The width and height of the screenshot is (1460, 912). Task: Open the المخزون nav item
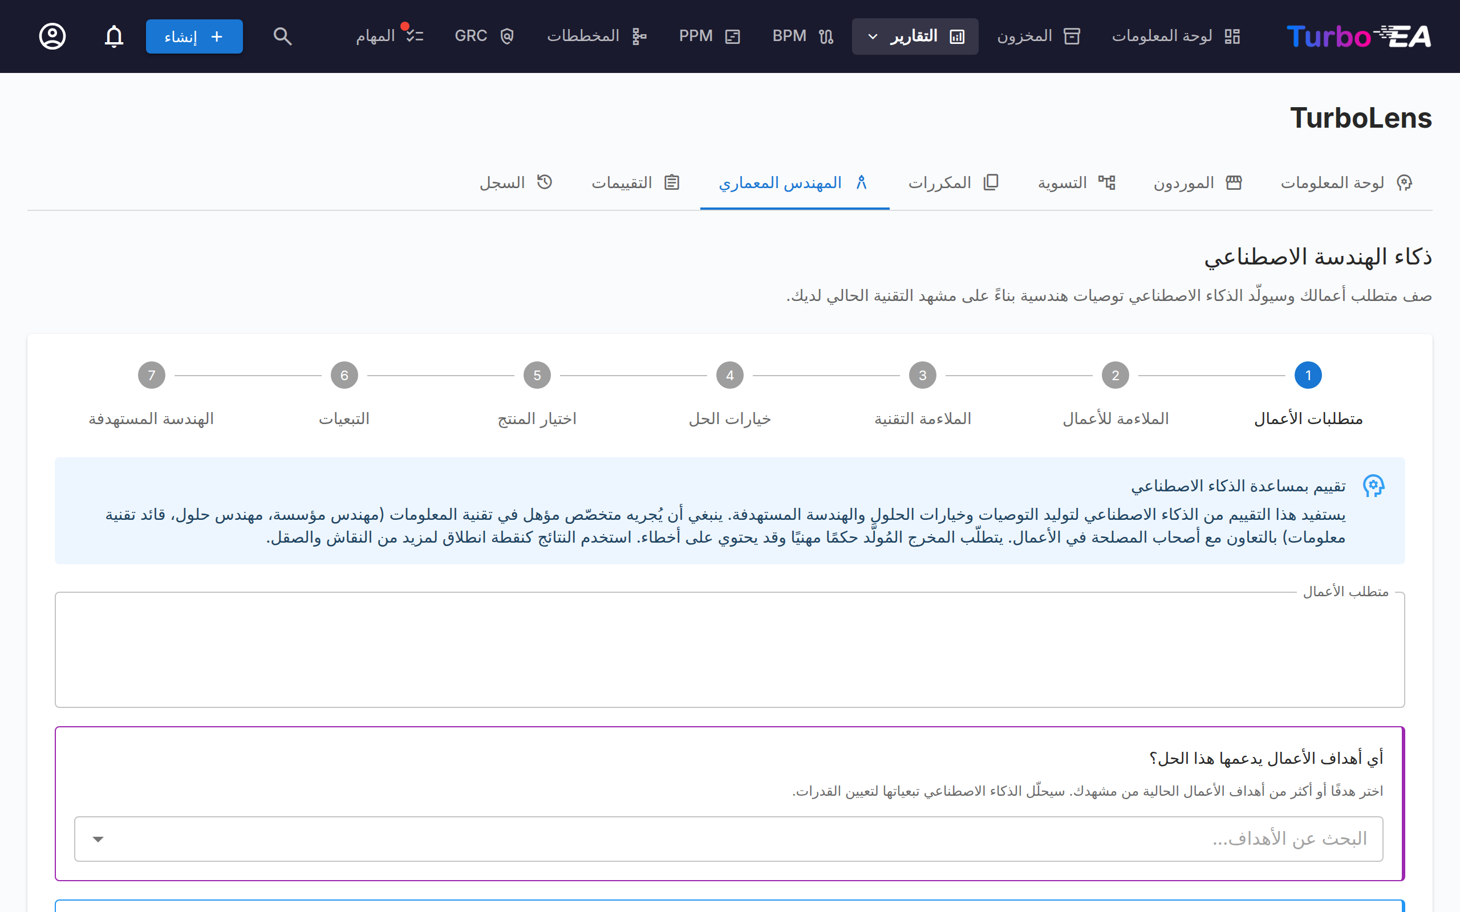[x=1039, y=36]
